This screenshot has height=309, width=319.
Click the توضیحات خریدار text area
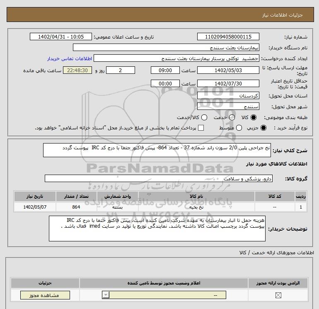(x=157, y=229)
